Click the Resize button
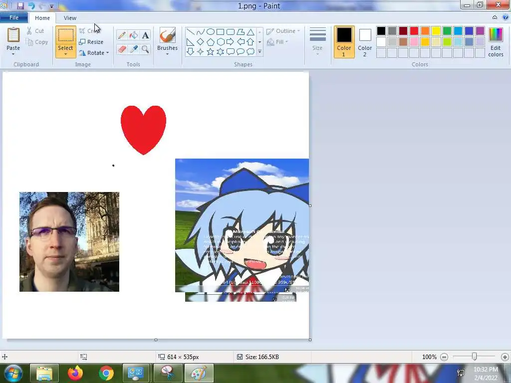 [91, 42]
